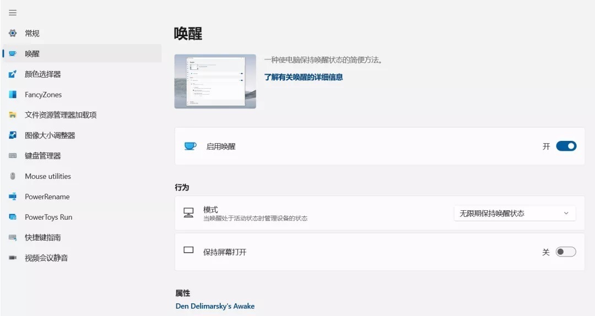Click the screen icon beside 保持屏幕打开

tap(188, 250)
